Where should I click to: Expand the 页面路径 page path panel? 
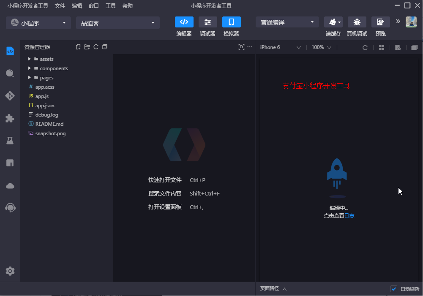[x=273, y=289]
